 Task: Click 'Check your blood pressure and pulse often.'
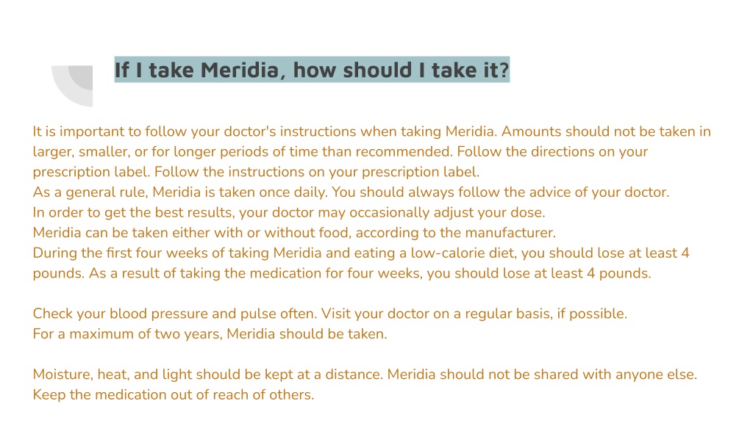175,314
